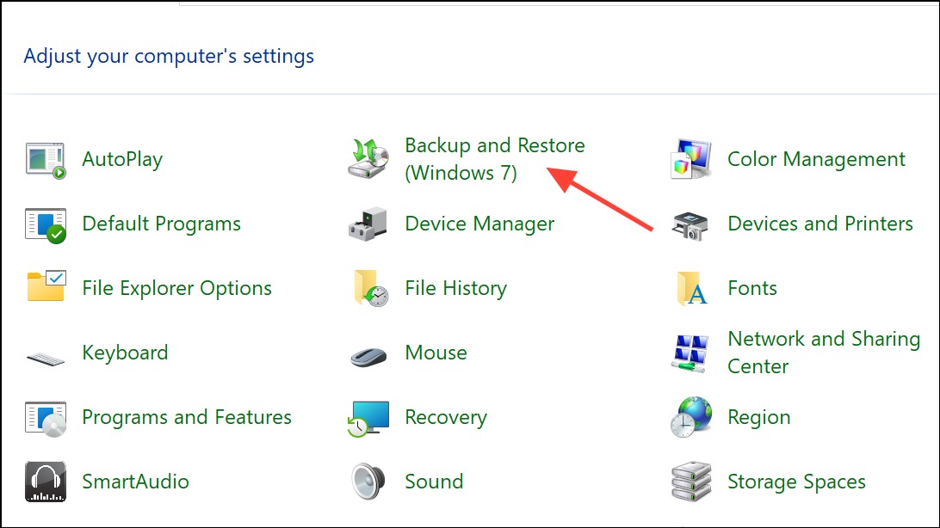Click the Color Management monitor icon
940x528 pixels.
tap(691, 160)
